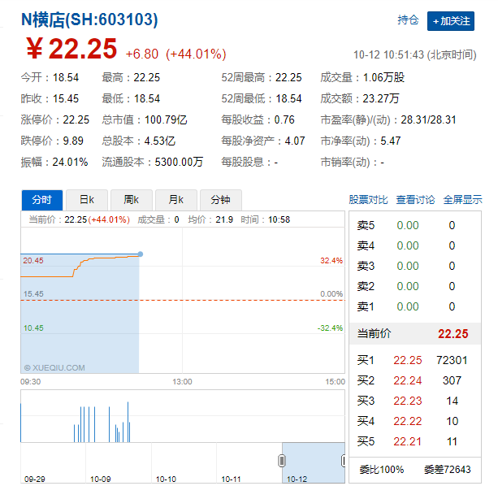Switch to the 日k daily chart tab

[87, 200]
